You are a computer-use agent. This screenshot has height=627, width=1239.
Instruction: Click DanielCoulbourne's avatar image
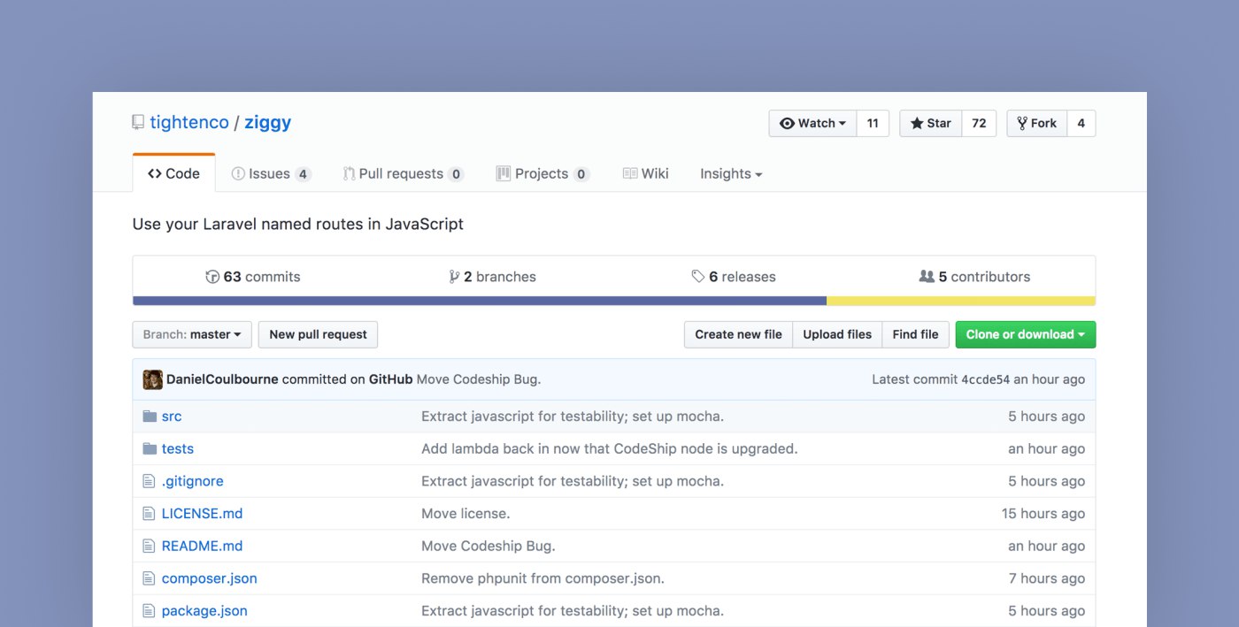click(x=152, y=379)
